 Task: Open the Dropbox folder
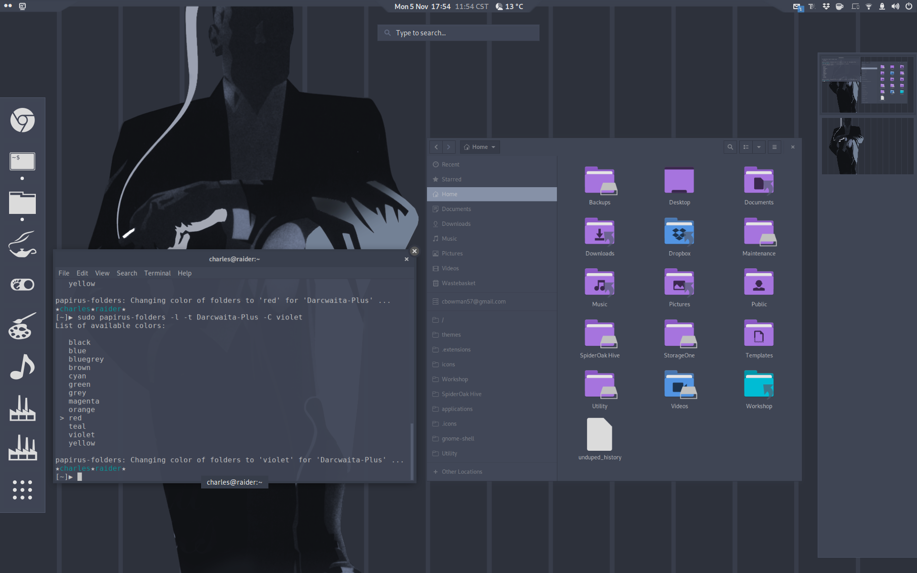pos(679,237)
